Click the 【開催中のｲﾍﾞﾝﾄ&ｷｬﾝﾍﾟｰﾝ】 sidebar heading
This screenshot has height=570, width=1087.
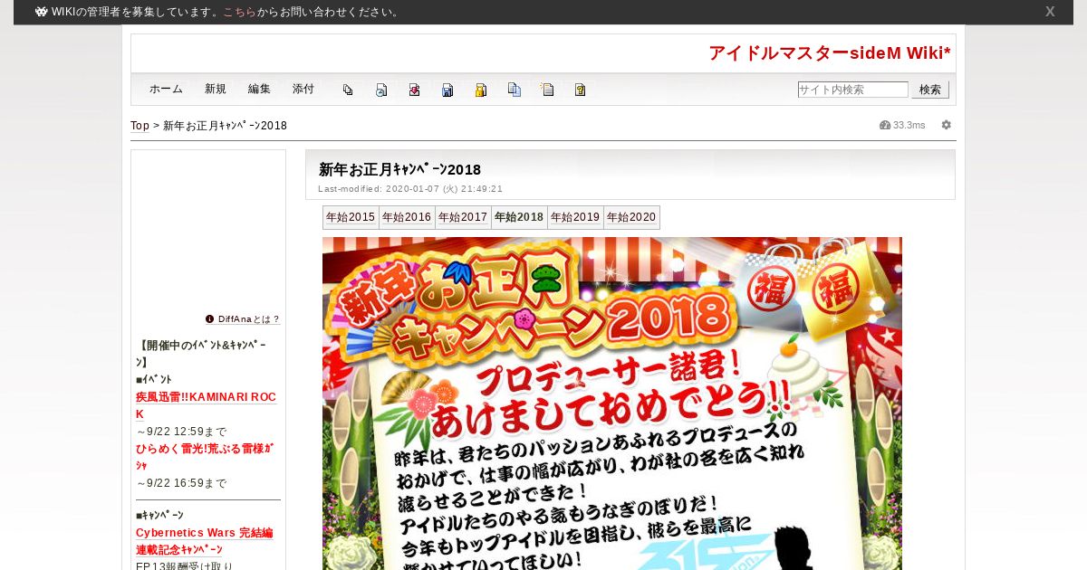click(x=201, y=354)
